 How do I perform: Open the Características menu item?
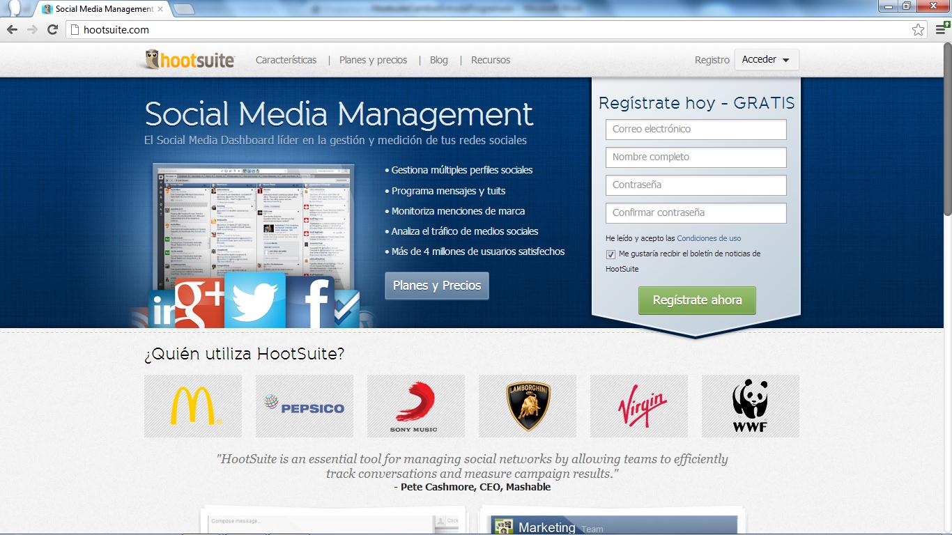pyautogui.click(x=286, y=60)
